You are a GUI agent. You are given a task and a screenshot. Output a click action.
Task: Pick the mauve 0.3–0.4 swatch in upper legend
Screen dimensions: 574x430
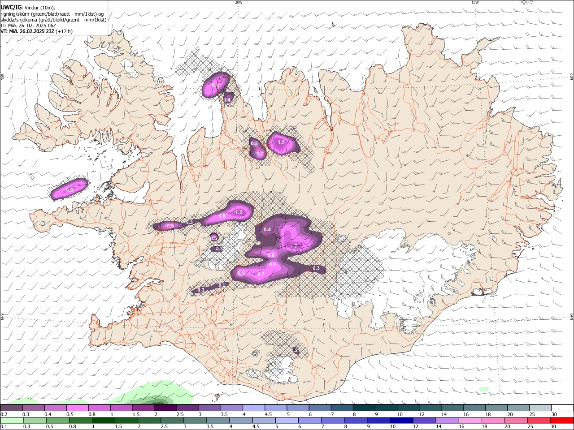click(x=33, y=408)
